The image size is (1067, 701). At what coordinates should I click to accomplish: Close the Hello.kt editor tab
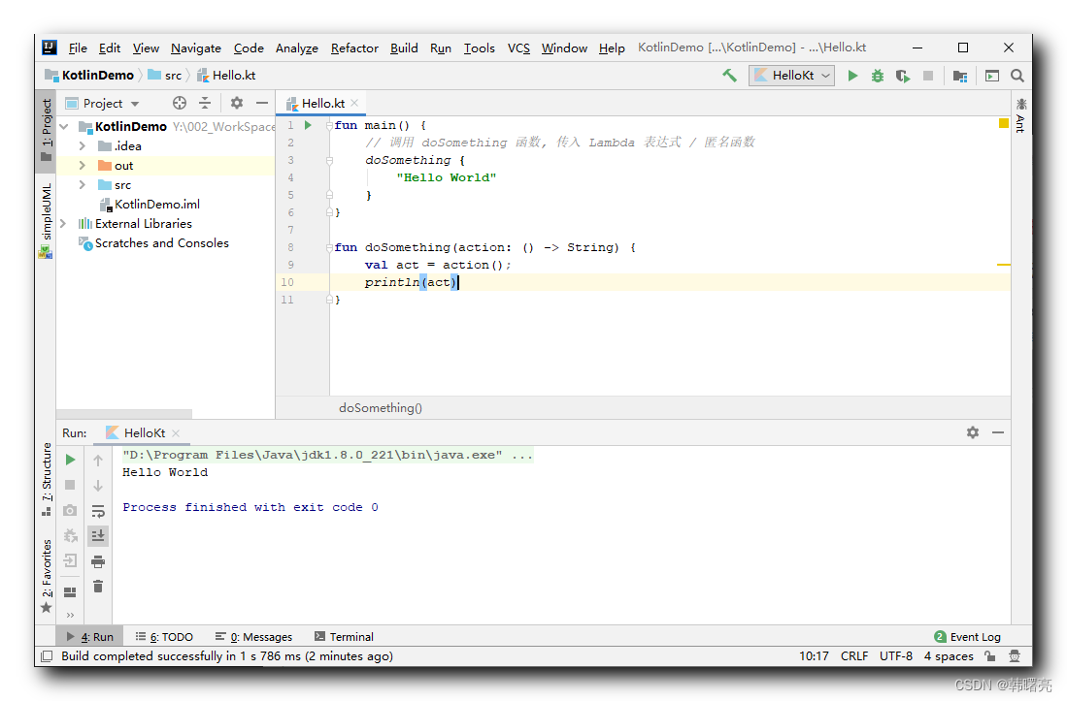[354, 103]
